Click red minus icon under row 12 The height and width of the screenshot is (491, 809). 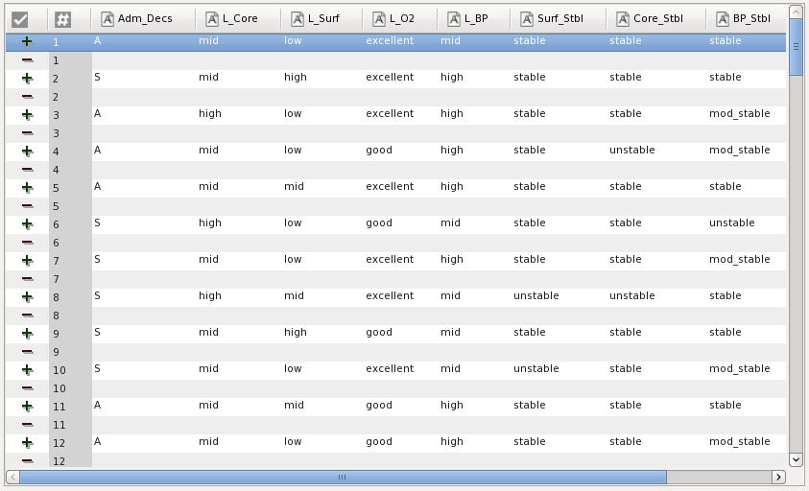click(x=28, y=460)
